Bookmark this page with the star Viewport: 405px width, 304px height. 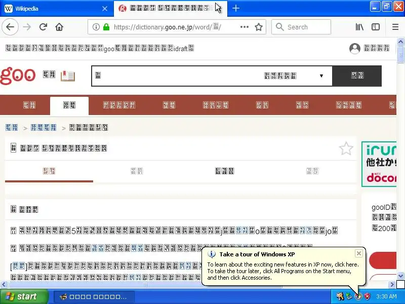[x=259, y=27]
